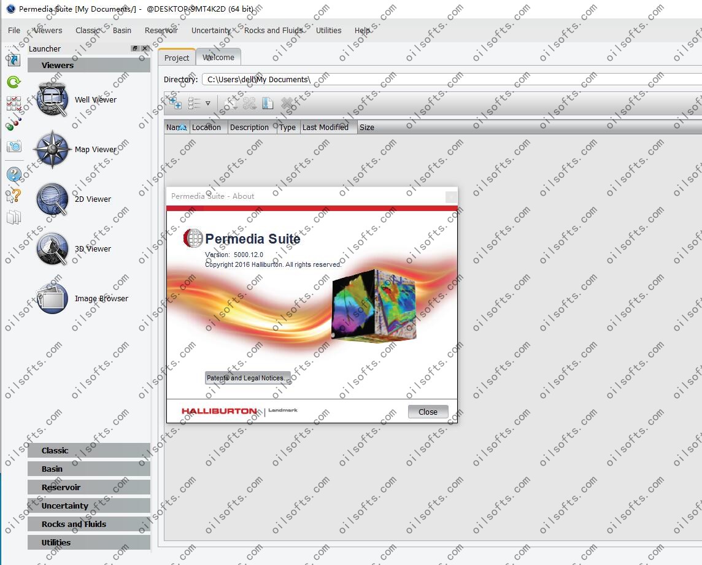702x565 pixels.
Task: Expand the Basin launcher section
Action: click(x=88, y=469)
